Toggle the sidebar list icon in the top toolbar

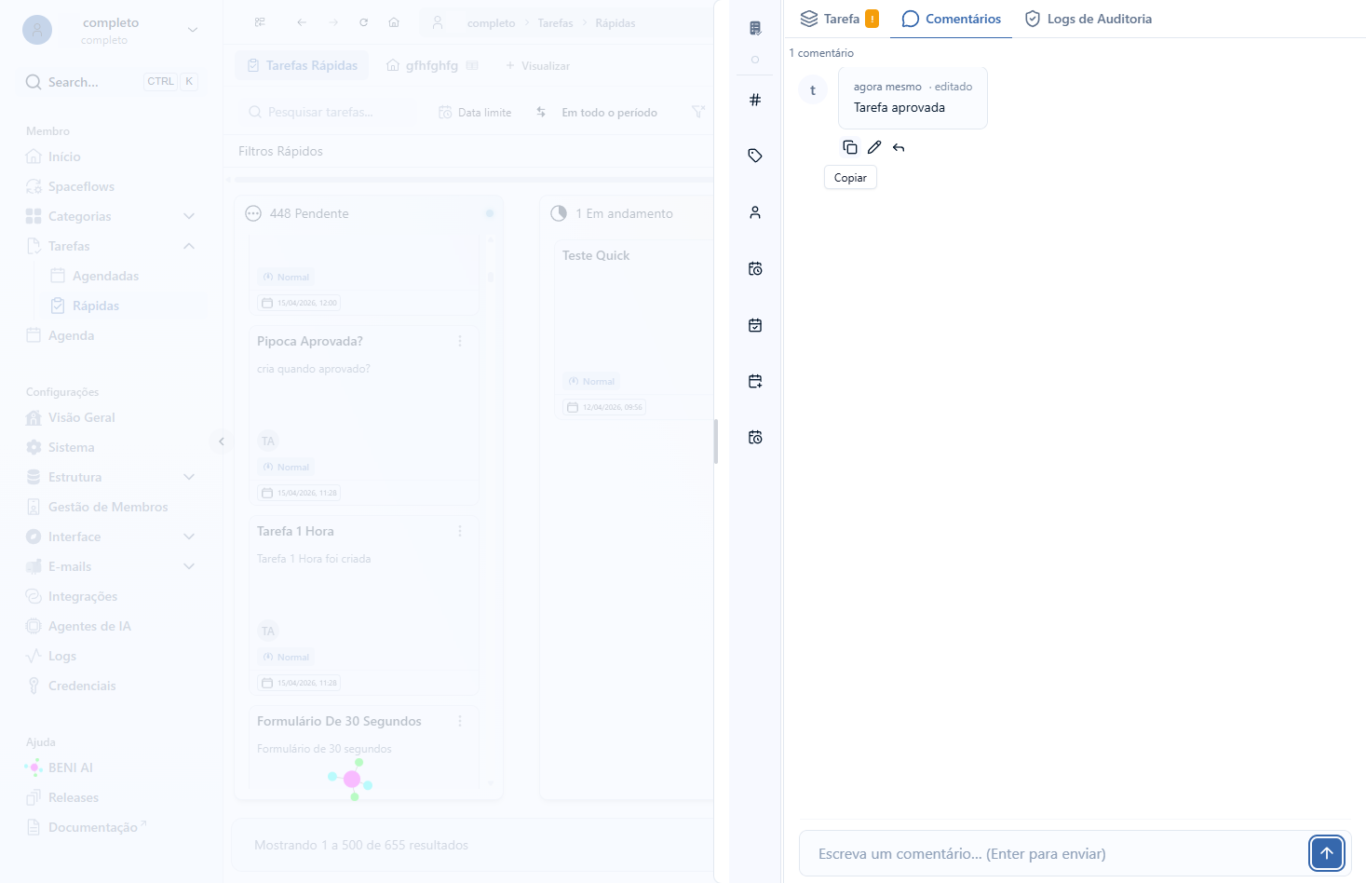point(260,22)
